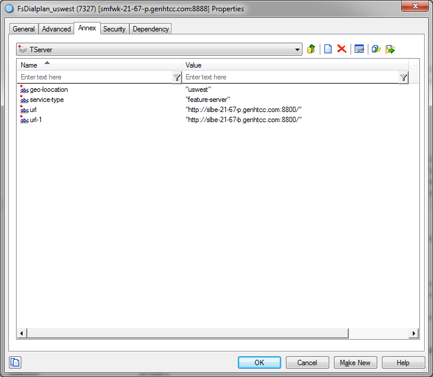Open the edit option icon in the toolbar
Viewport: 433px width, 377px height.
359,49
